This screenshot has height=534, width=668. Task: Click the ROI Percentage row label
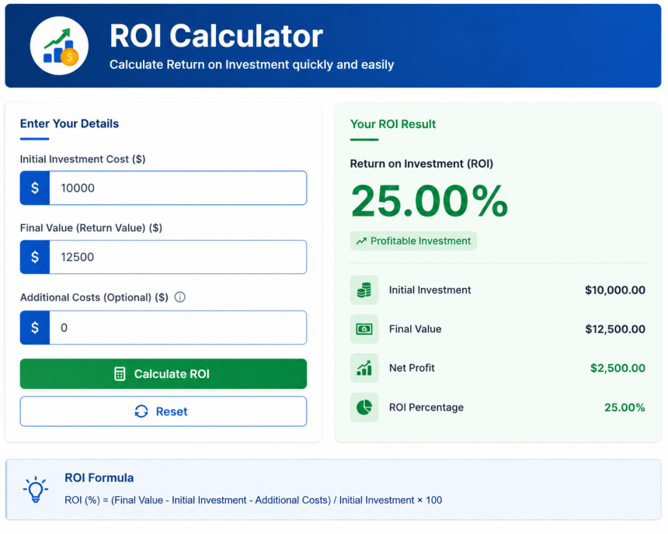pyautogui.click(x=426, y=407)
